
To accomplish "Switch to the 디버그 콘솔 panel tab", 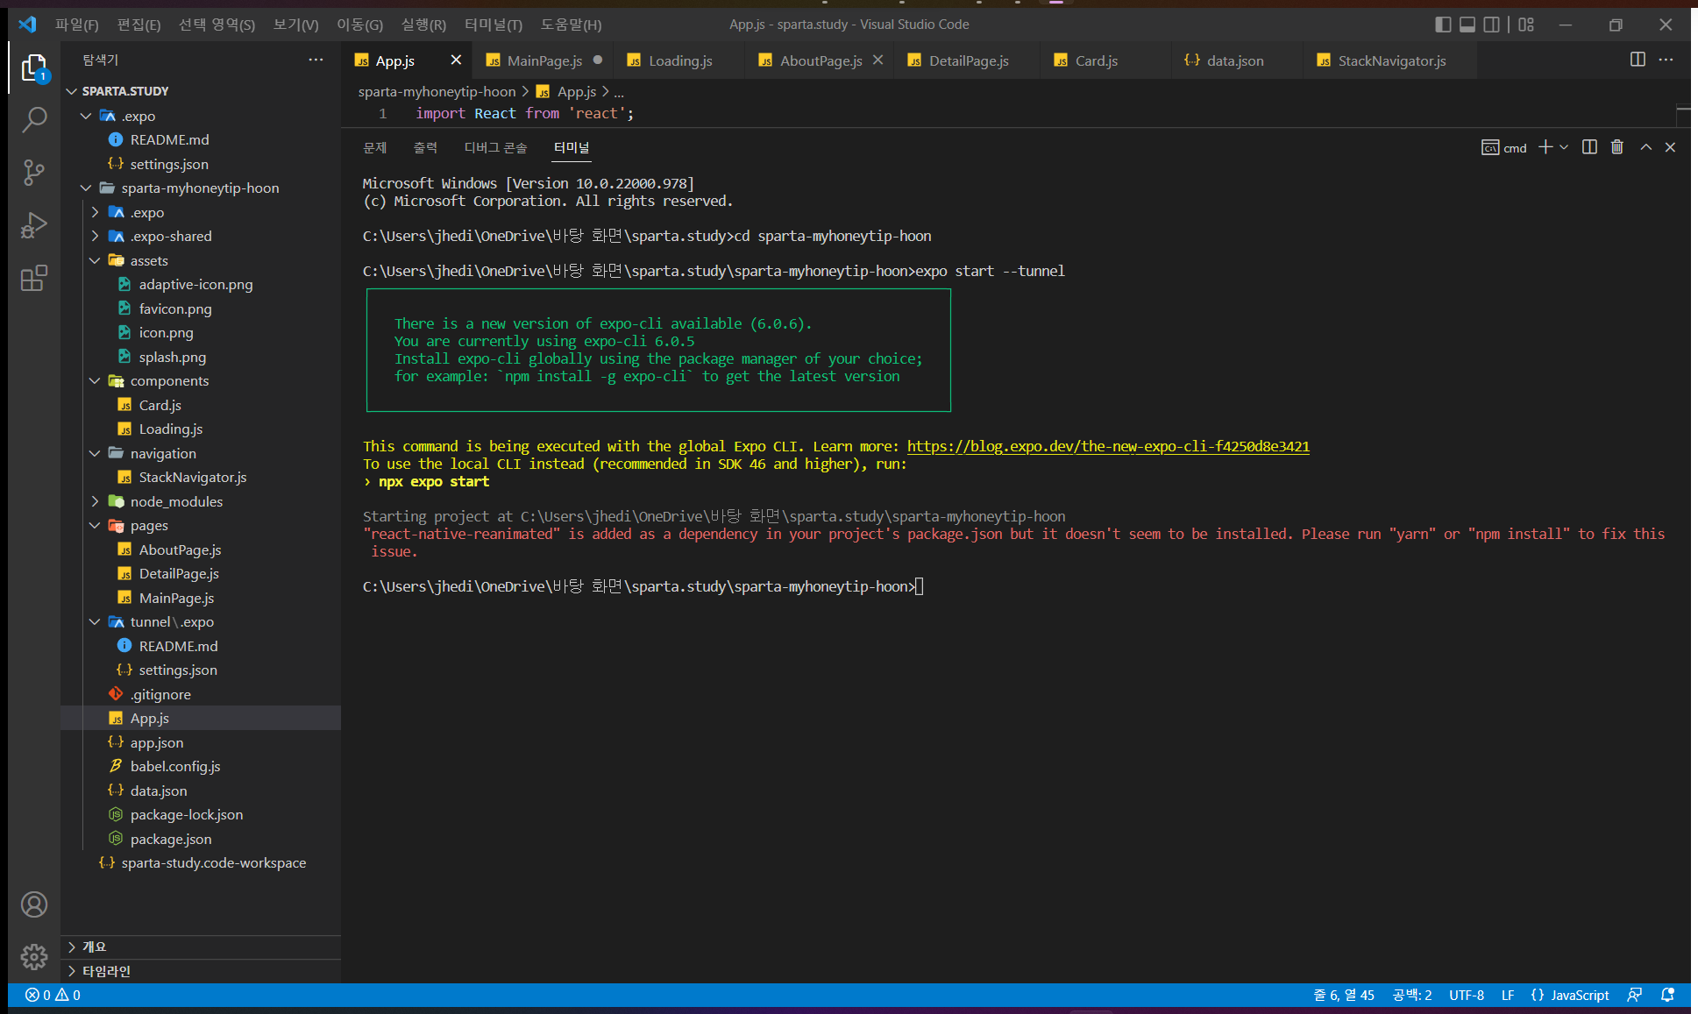I will pyautogui.click(x=495, y=147).
